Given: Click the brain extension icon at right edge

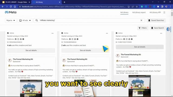Looking at the screenshot, I should [168, 29].
